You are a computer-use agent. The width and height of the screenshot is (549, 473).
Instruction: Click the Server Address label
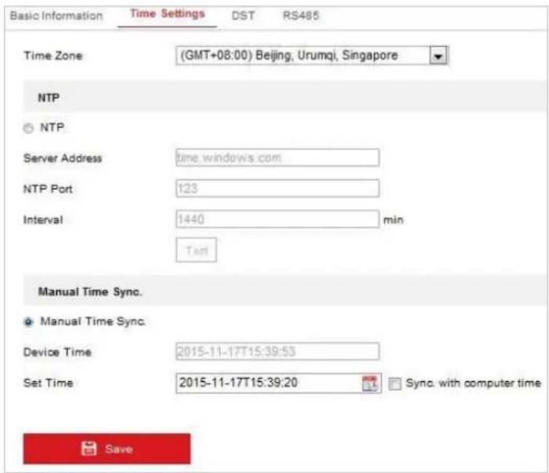click(63, 158)
